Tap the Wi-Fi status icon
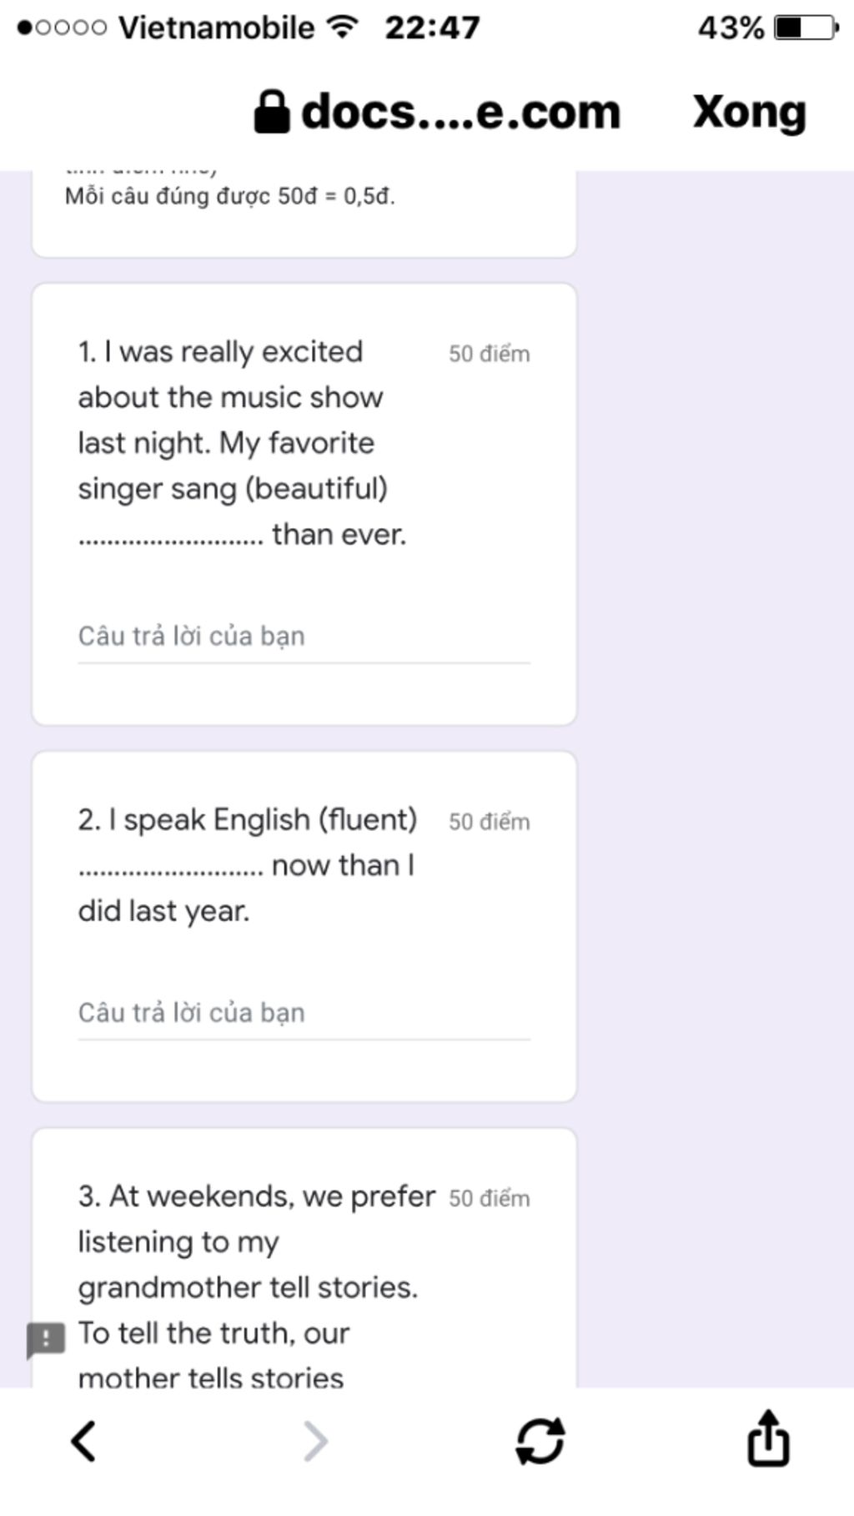 coord(342,27)
